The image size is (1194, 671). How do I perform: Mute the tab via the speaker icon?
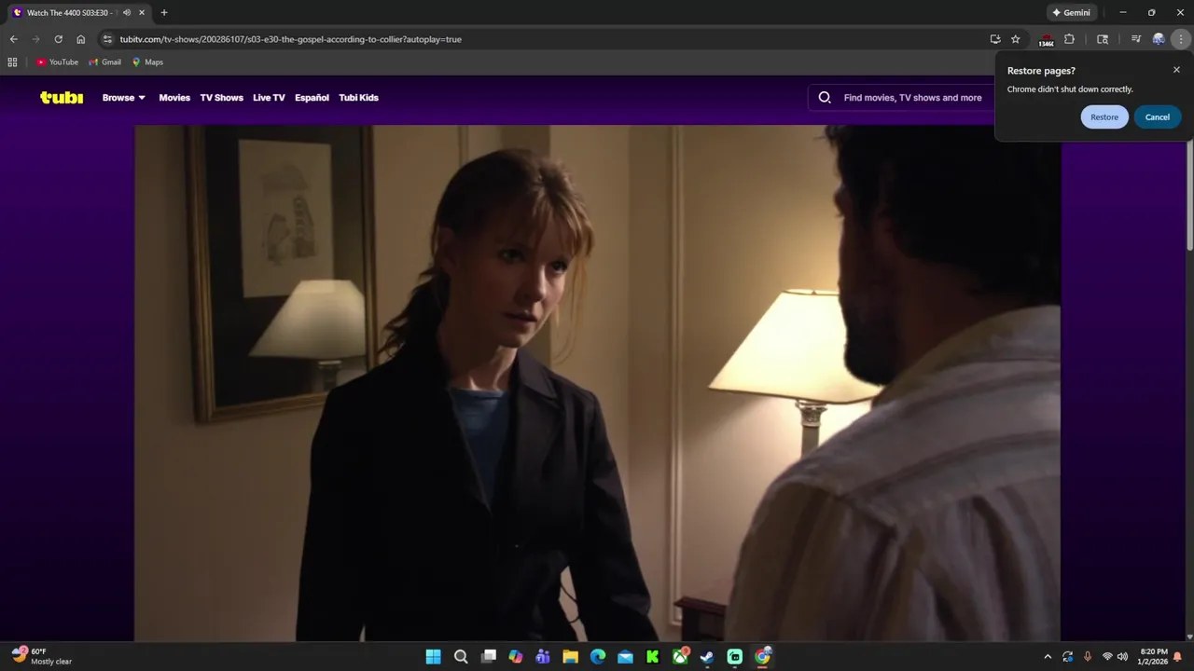coord(127,13)
